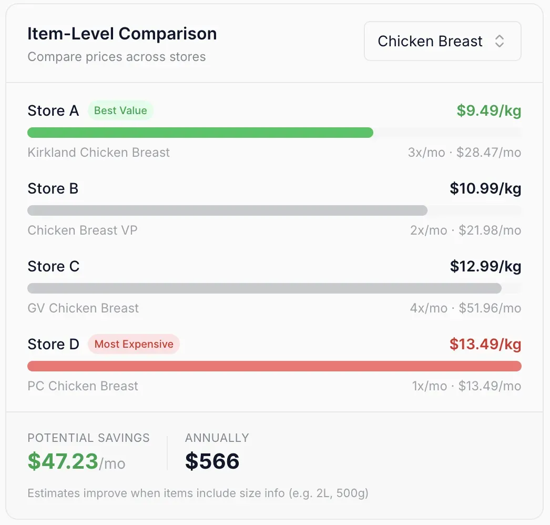Click the red price bar under Store D
The image size is (550, 525).
tap(274, 366)
